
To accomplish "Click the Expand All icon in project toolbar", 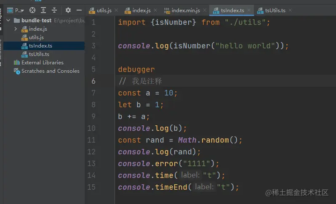I will click(x=43, y=10).
